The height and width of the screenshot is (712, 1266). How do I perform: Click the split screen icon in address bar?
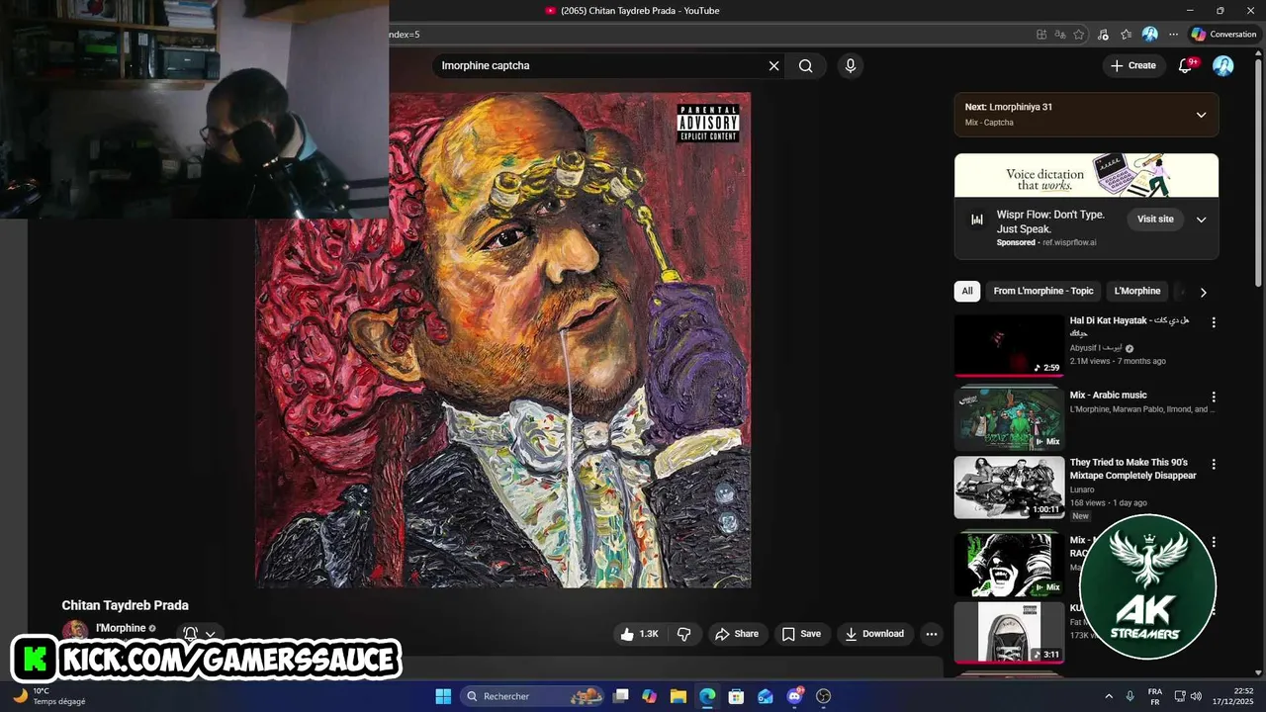1041,35
